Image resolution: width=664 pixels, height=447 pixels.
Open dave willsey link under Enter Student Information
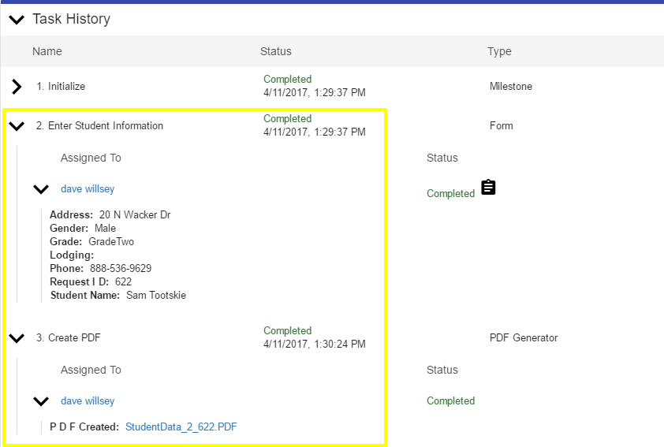(x=88, y=188)
